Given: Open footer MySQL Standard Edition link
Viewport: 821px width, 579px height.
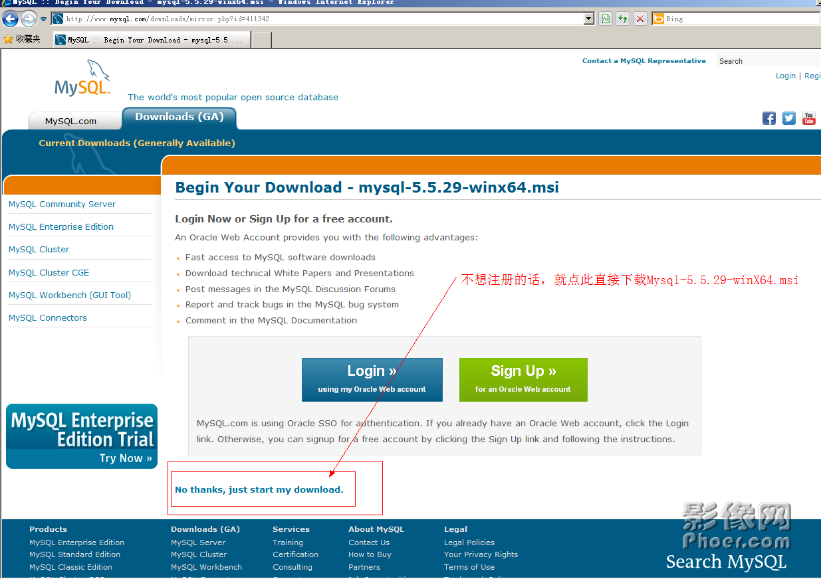Looking at the screenshot, I should [75, 554].
